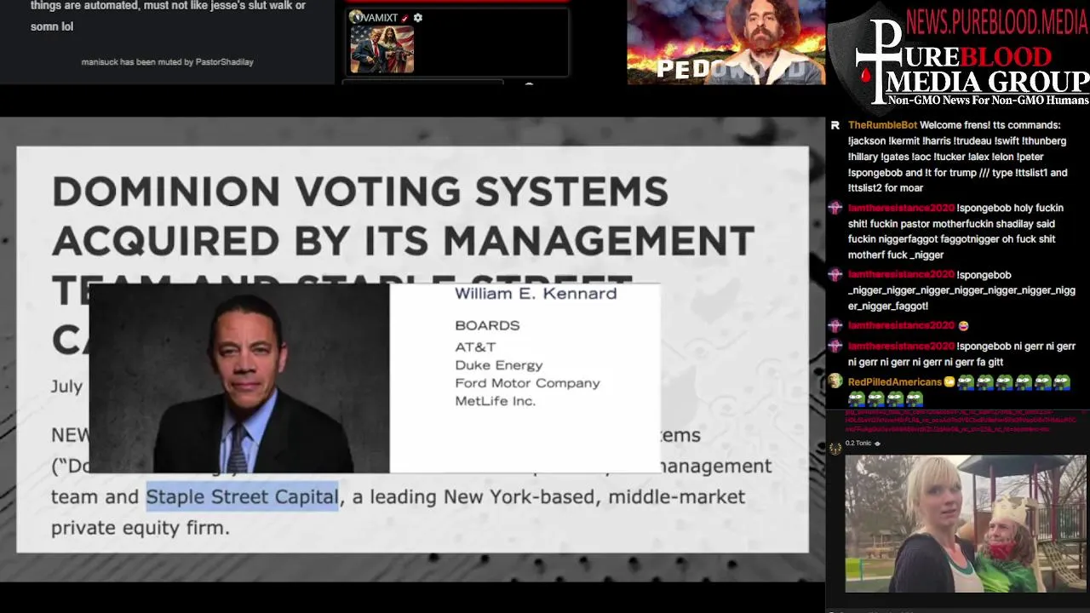
Task: Click the PEDOWOOD fire image thumbnail
Action: [726, 42]
